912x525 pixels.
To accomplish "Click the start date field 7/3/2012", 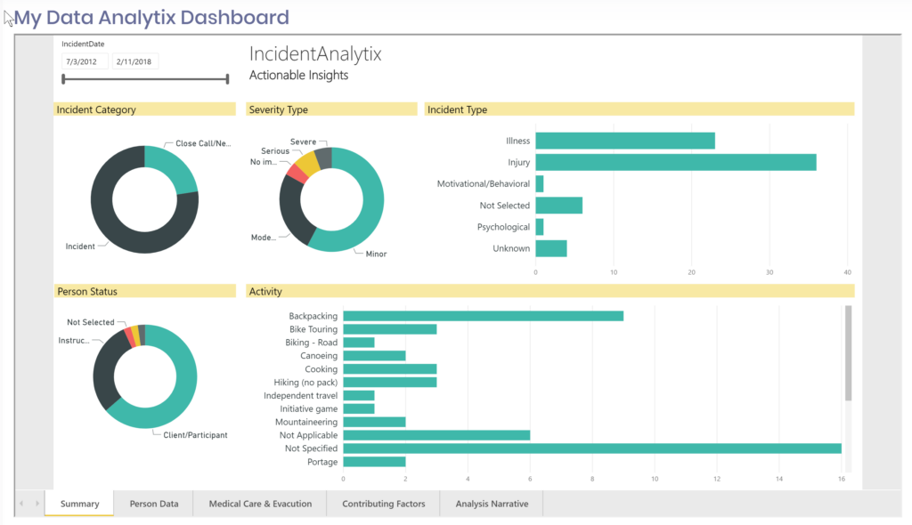I will [x=85, y=61].
